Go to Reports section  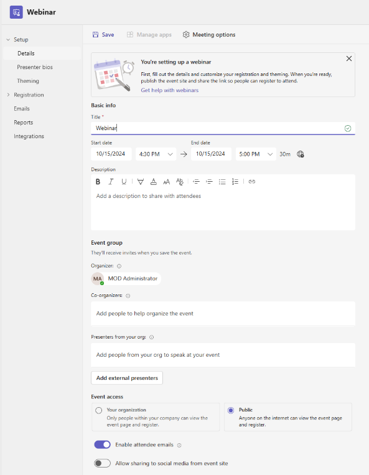[23, 123]
